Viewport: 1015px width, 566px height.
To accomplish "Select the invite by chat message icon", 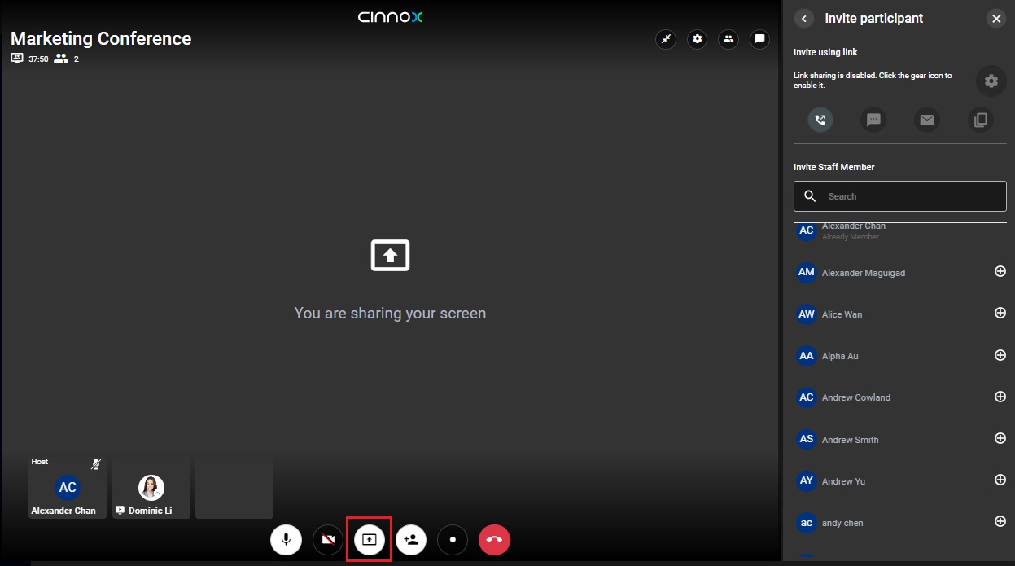I will (x=873, y=121).
